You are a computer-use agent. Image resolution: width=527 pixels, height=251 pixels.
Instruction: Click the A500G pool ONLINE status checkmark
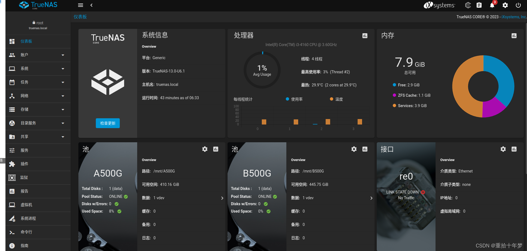pos(126,196)
